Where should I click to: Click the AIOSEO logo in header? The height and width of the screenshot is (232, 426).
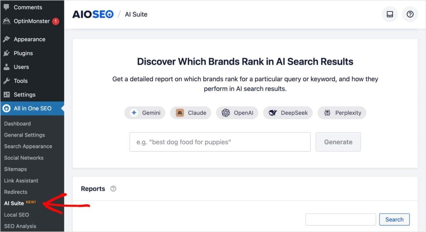coord(93,14)
